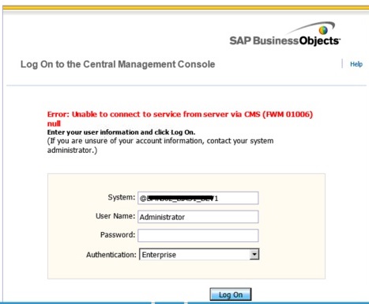
Task: Click the 'contact your system administrator' note
Action: click(160, 146)
